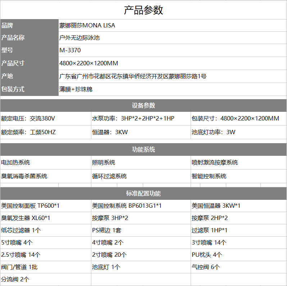Image resolution: width=287 pixels, height=286 pixels.
Task: Click the 功能系统 section header
Action: (143, 149)
